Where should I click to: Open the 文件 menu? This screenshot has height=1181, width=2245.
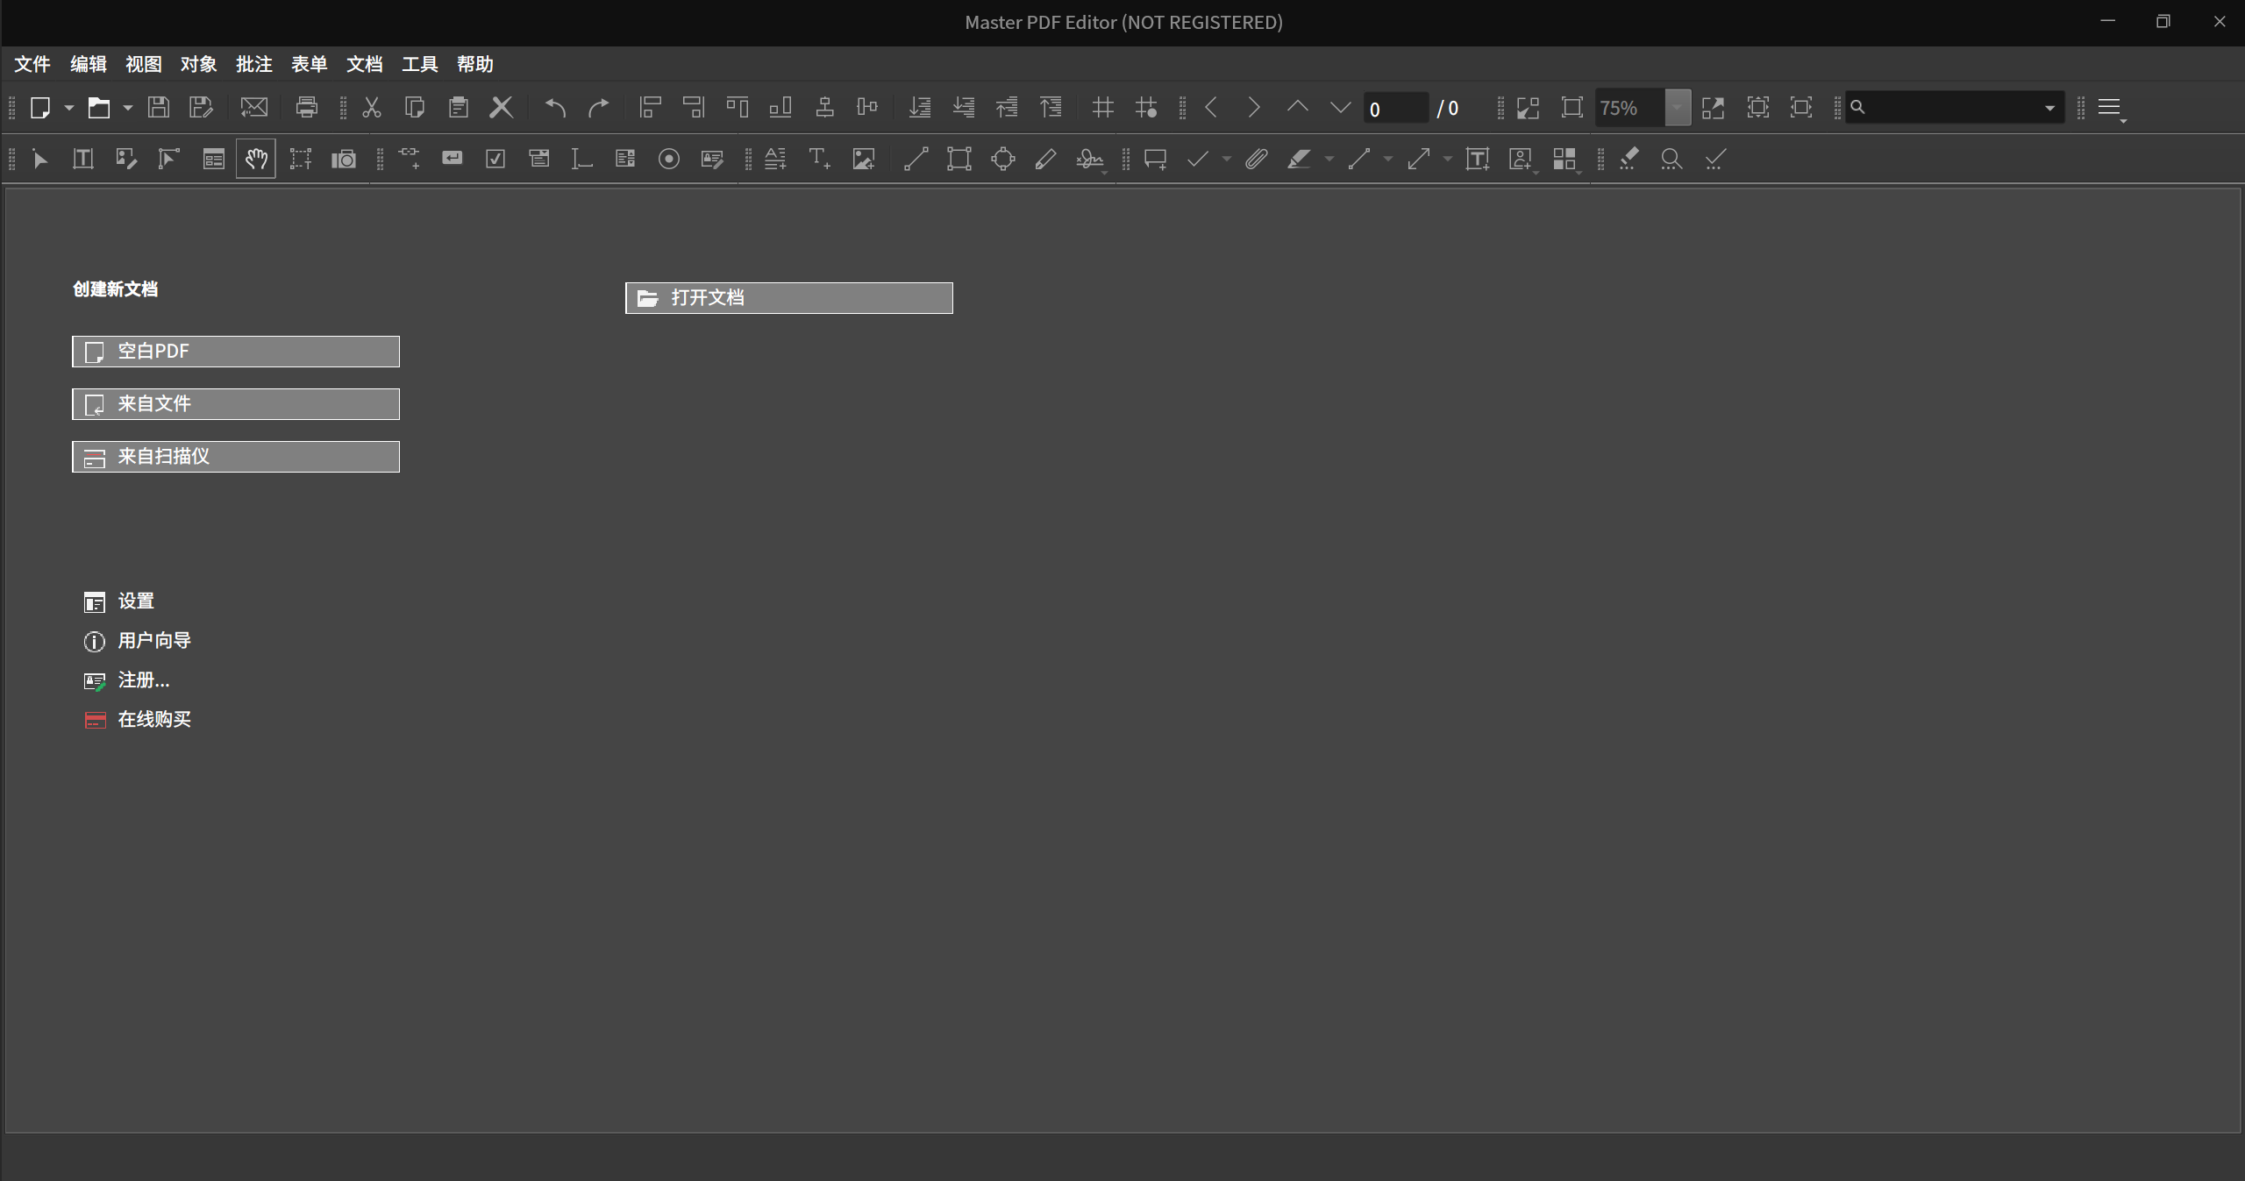[32, 64]
